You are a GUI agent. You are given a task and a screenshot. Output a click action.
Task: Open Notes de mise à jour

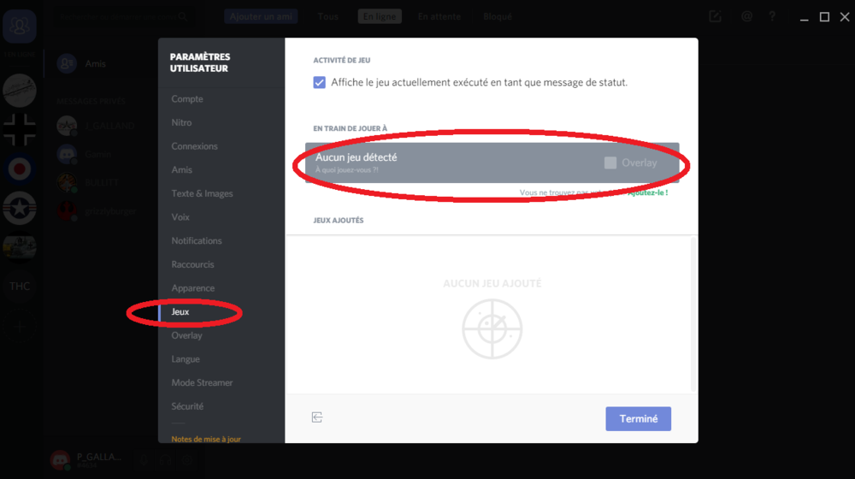[x=206, y=439]
